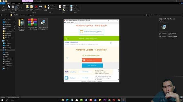
Task: Click Edit in the Open group
Action: 65,8
